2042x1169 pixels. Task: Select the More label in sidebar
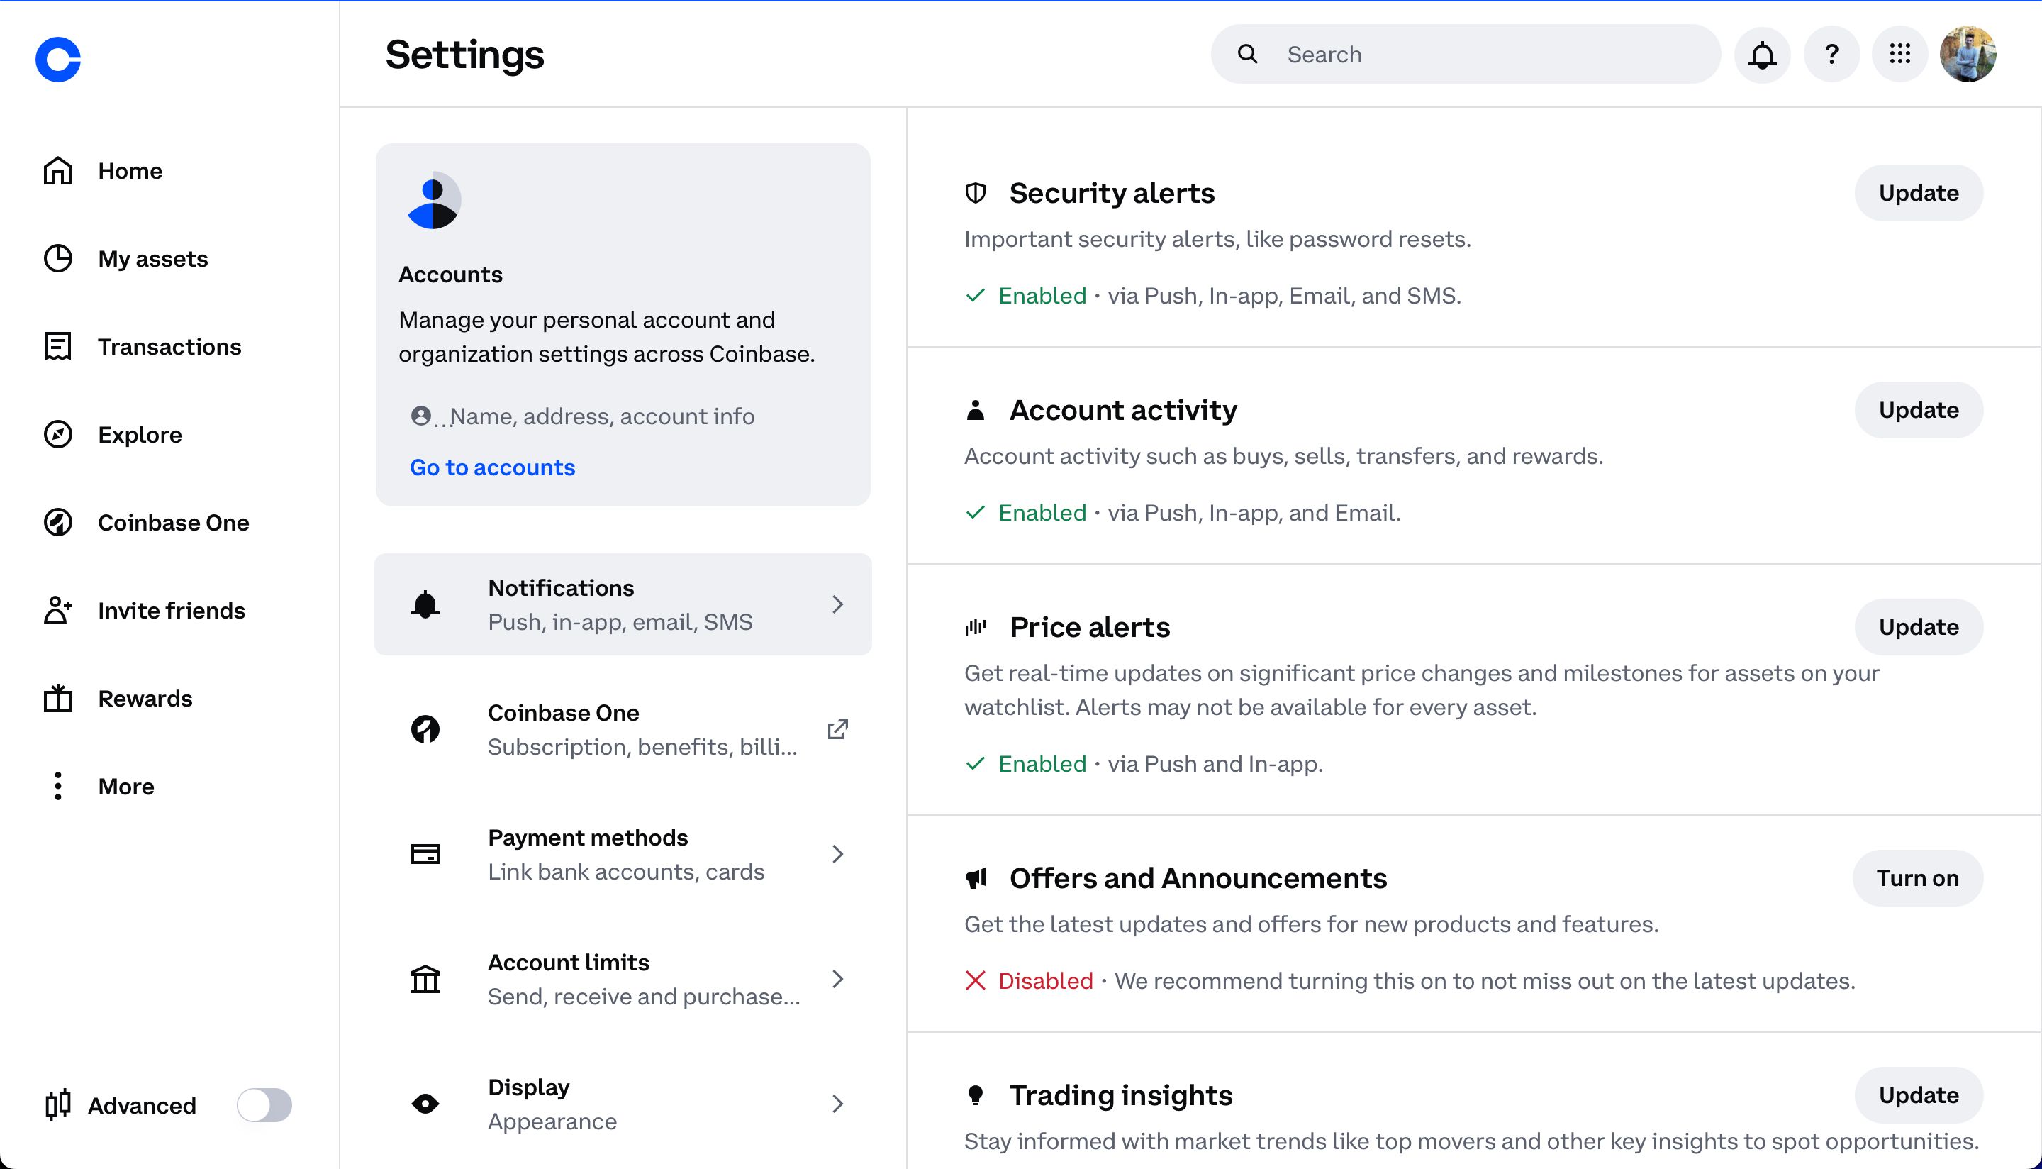tap(126, 786)
